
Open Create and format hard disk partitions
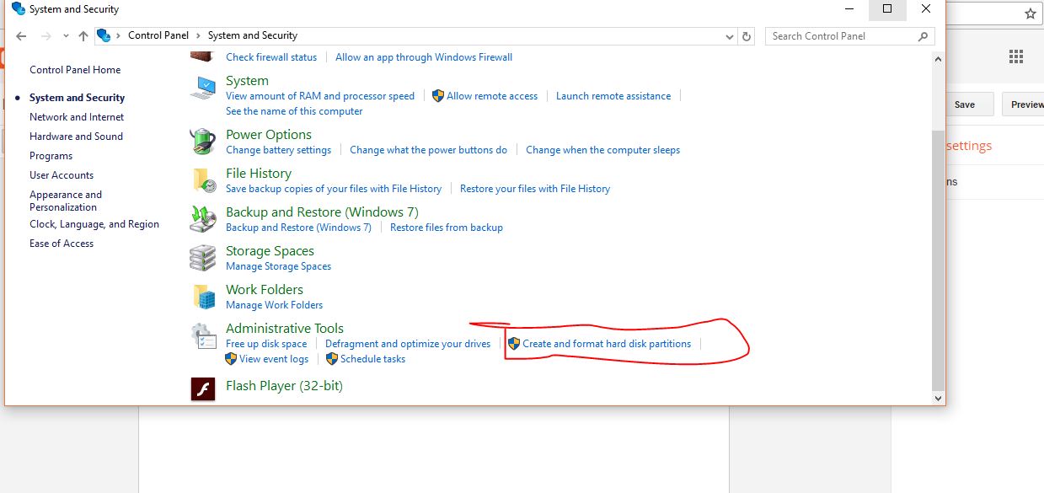[x=607, y=343]
